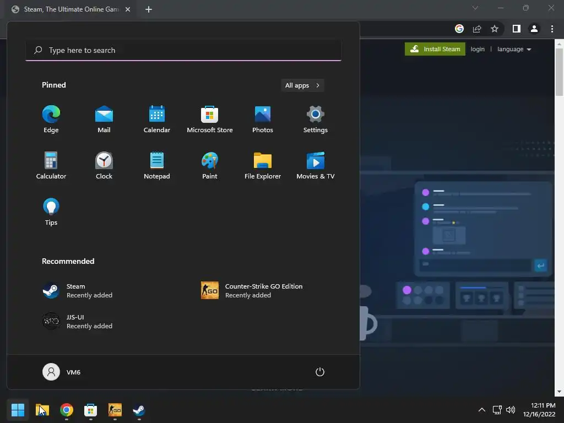The height and width of the screenshot is (423, 564).
Task: Switch to Chrome on the taskbar
Action: pyautogui.click(x=67, y=410)
